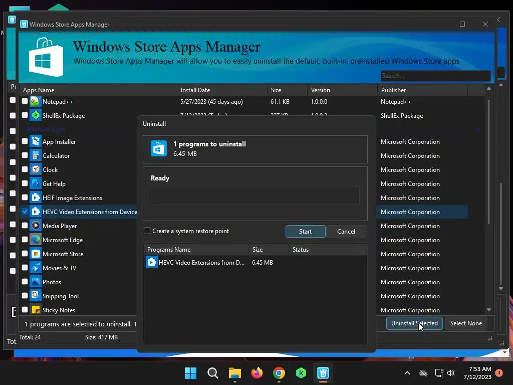Click the Clock app icon
The width and height of the screenshot is (513, 385).
(36, 169)
